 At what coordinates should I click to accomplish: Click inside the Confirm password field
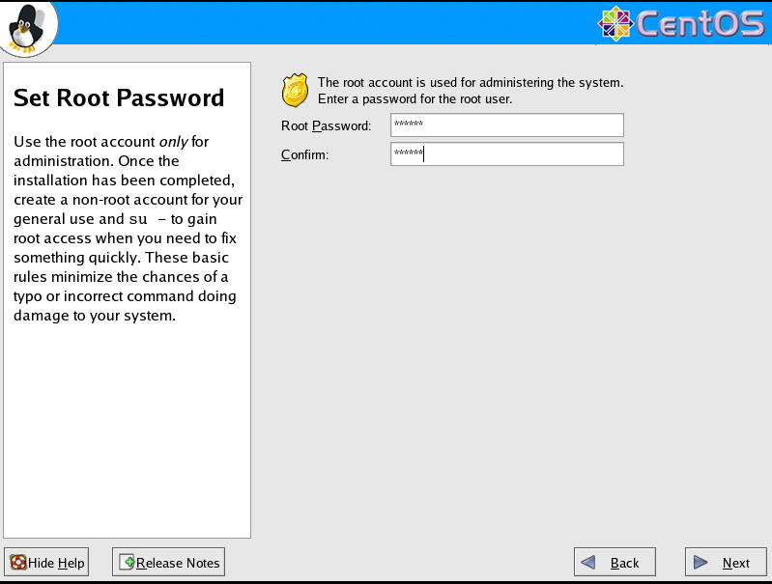pos(507,154)
